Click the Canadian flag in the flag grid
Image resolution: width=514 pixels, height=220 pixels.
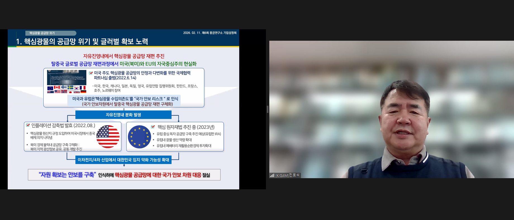57,88
